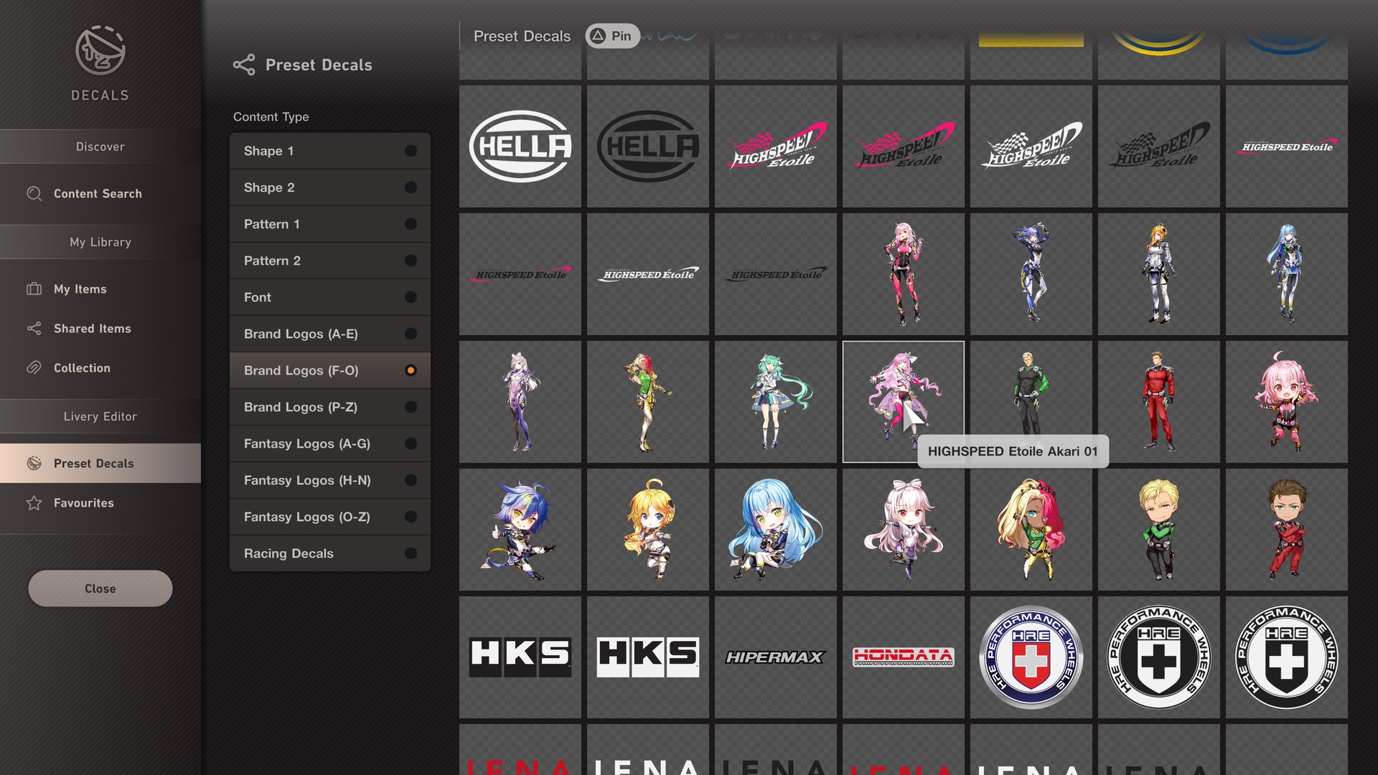
Task: Pick the white HELLA logo decal
Action: click(x=520, y=146)
